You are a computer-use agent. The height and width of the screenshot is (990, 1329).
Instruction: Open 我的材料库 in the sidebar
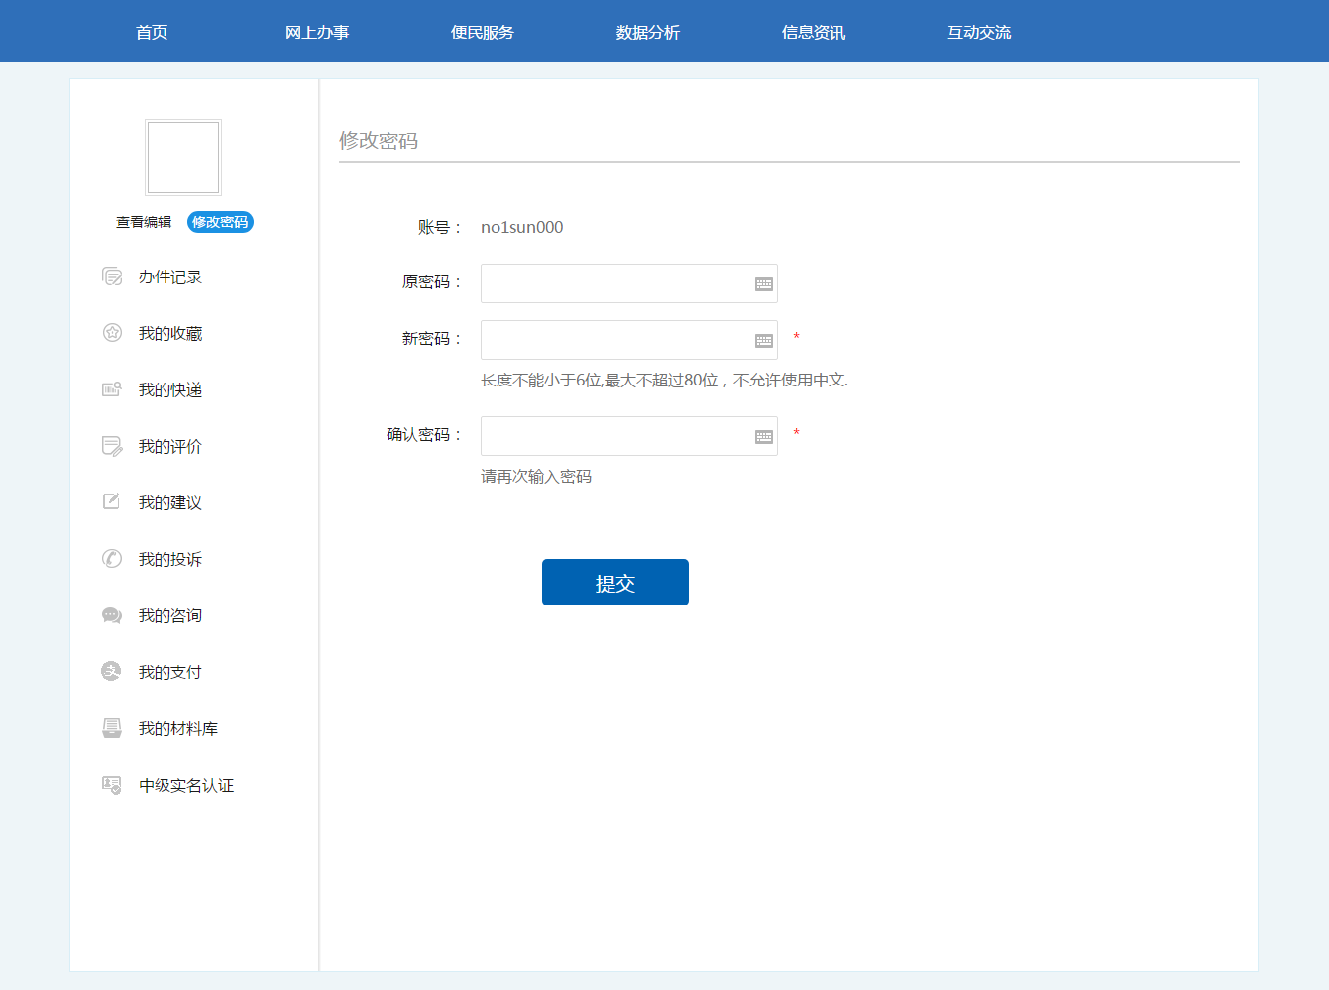coord(178,729)
